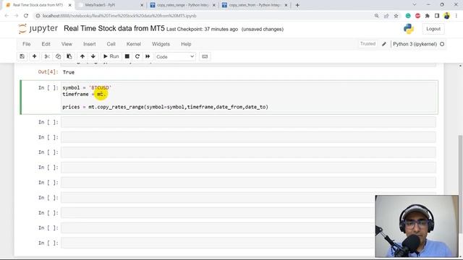This screenshot has height=260, width=463.
Task: Click in the code cell containing symbol BTCUSD
Action: pyautogui.click(x=248, y=97)
